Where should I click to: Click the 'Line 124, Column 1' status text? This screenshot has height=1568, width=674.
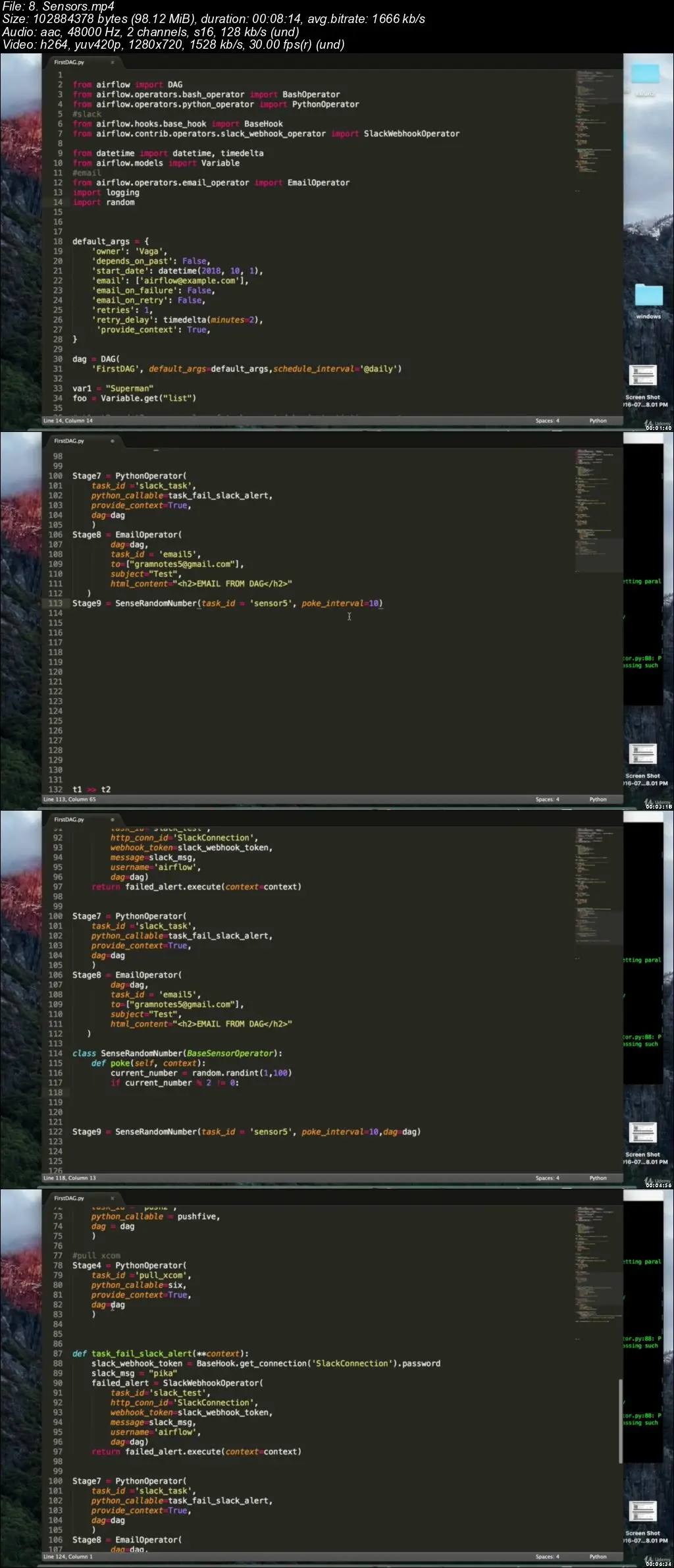click(x=68, y=1557)
